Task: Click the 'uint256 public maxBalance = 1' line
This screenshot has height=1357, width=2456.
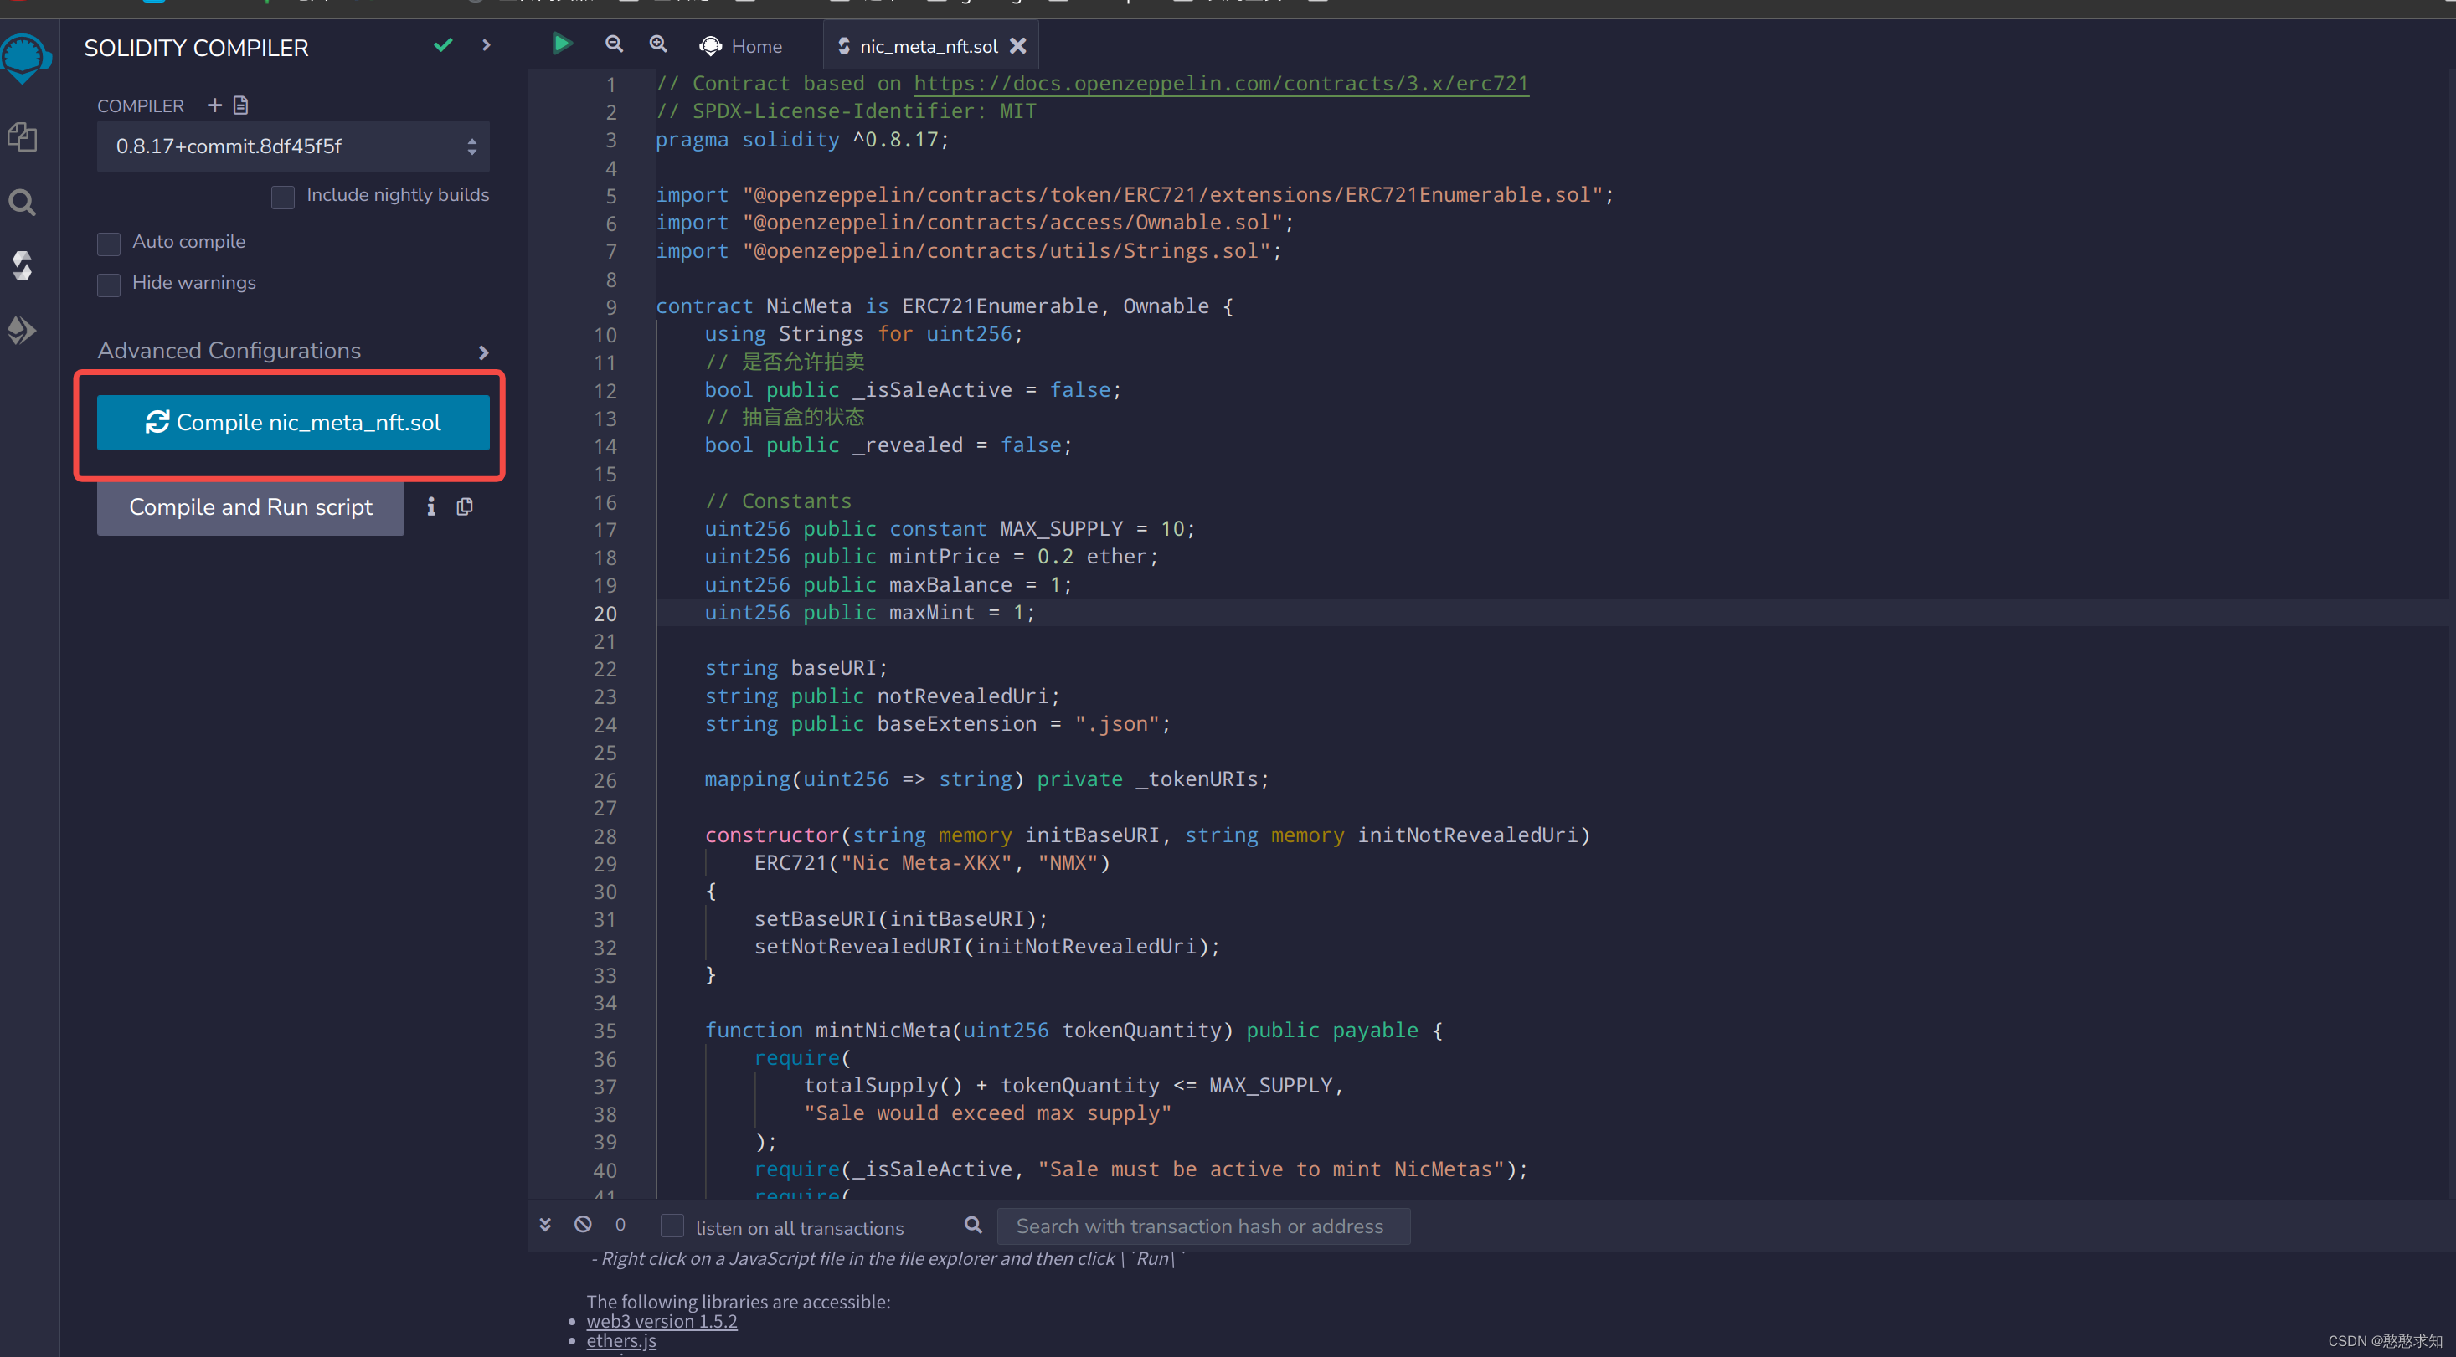Action: point(888,585)
